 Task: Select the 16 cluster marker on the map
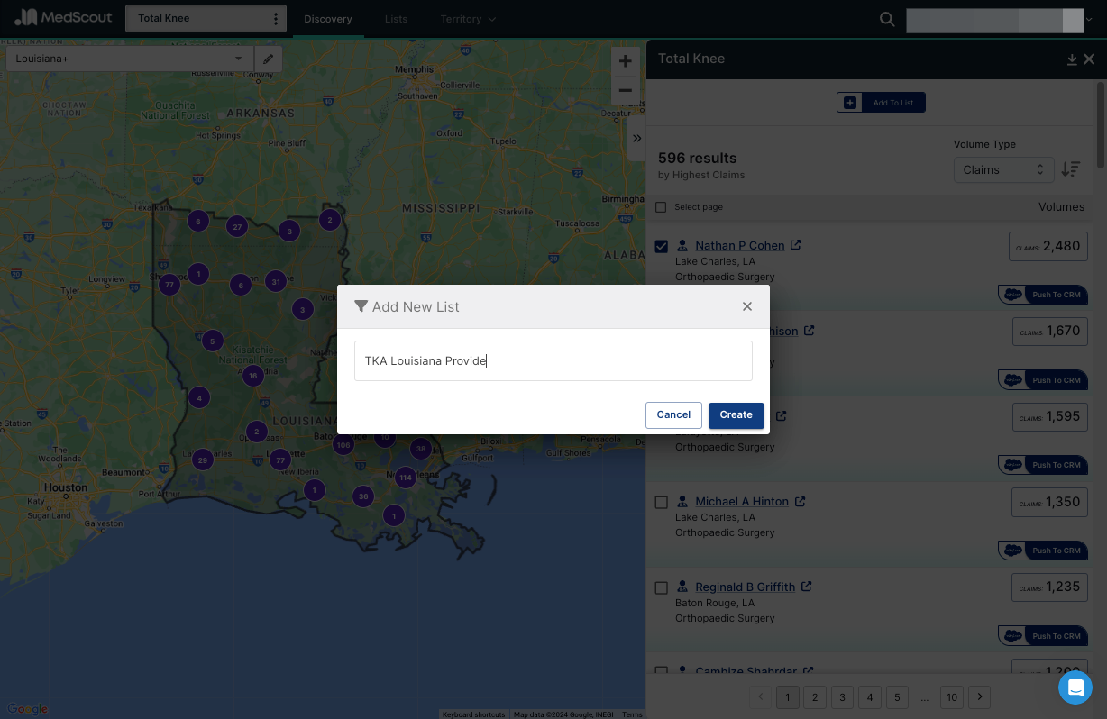pyautogui.click(x=253, y=376)
